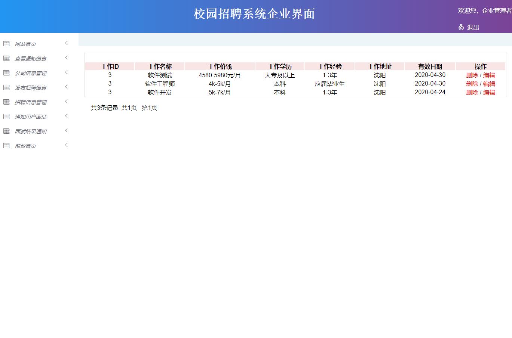
Task: Click the 查看通知信息 sidebar icon
Action: [6, 58]
